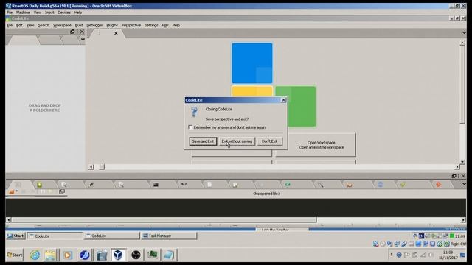The width and height of the screenshot is (472, 265).
Task: Open the CodeLite File menu
Action: (x=10, y=25)
